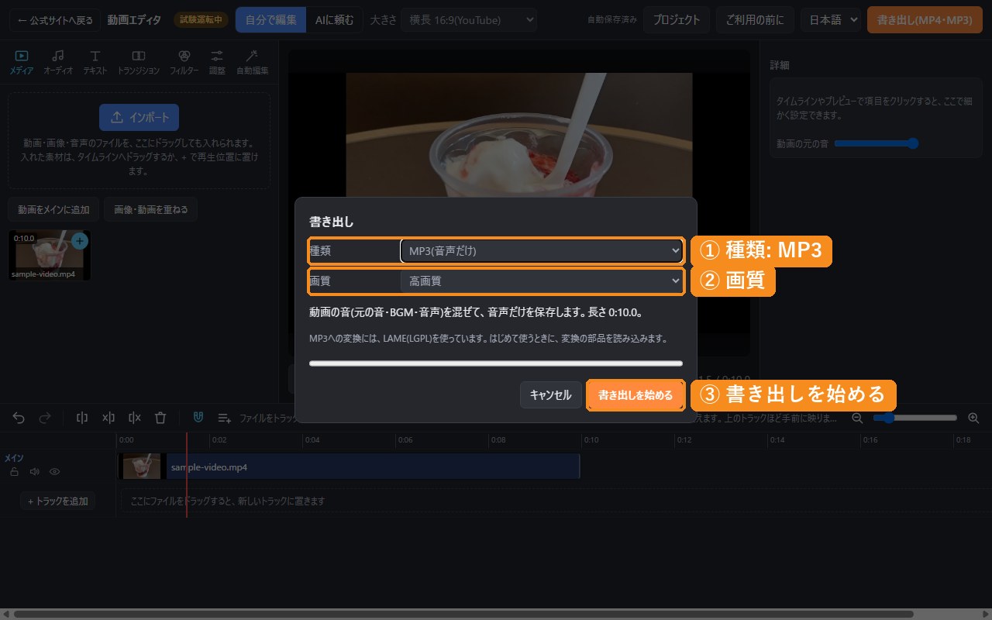Toggle the lock on the メイン track
Viewport: 992px width, 620px height.
point(14,471)
